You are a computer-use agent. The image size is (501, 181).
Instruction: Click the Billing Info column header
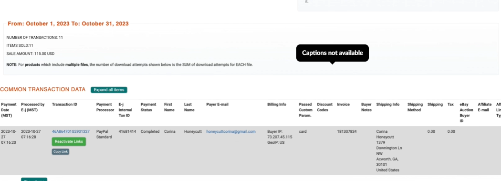(277, 104)
